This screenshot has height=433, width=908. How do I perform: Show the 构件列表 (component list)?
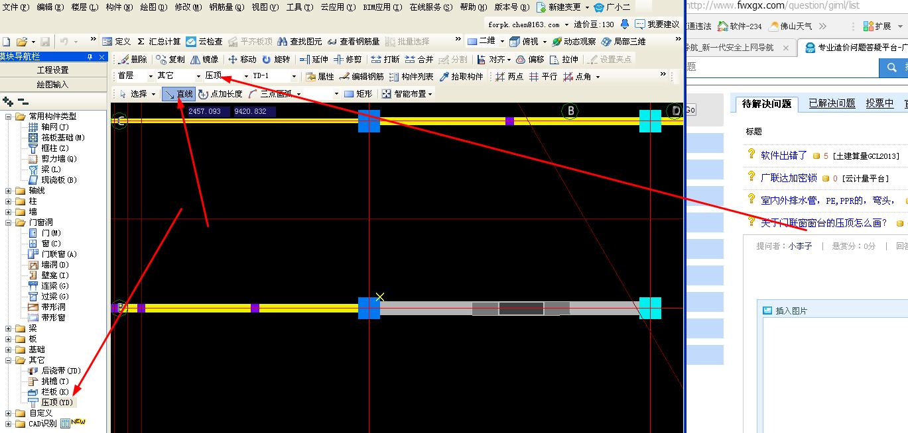411,77
